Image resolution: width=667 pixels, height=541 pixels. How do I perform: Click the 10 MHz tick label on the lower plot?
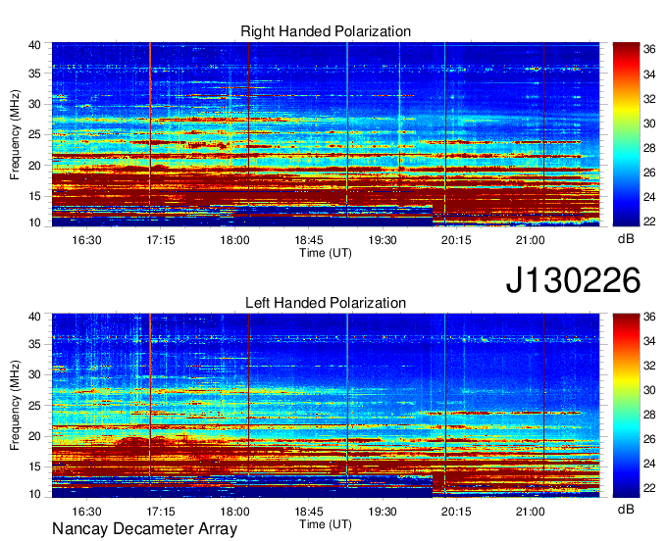pos(34,494)
